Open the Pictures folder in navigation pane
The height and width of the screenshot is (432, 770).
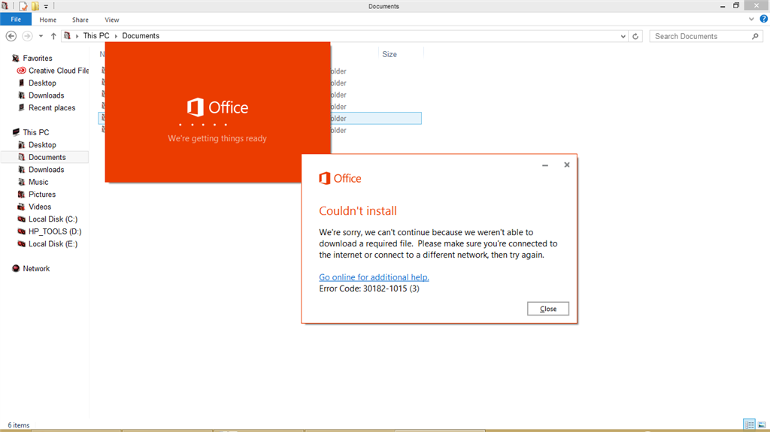coord(42,195)
